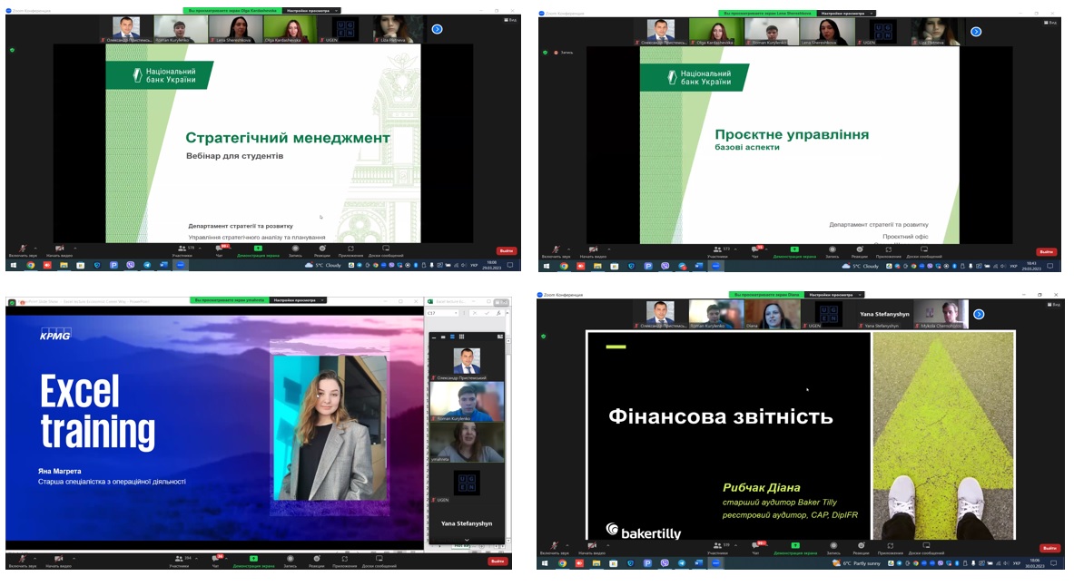Click Share Screen in Excel training window
1074x586 pixels.
coord(253,561)
